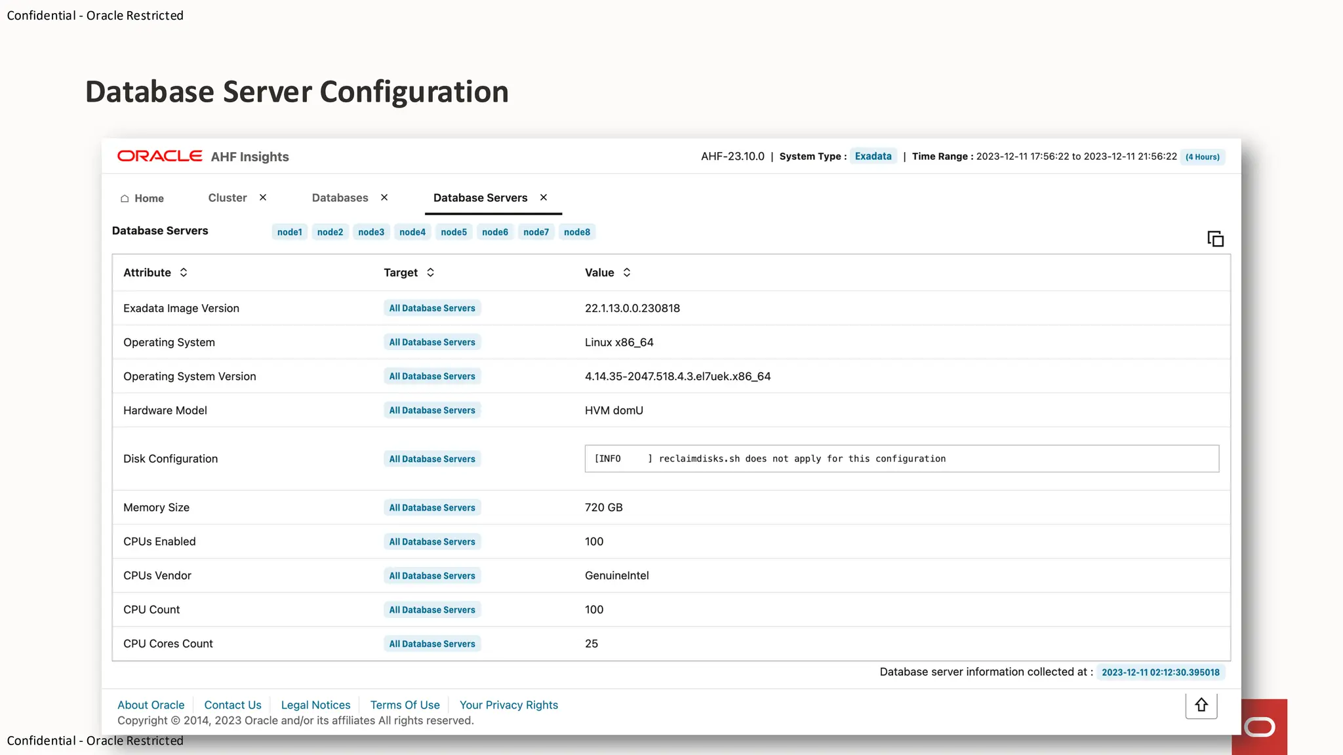Click the Home icon tab

(x=142, y=198)
